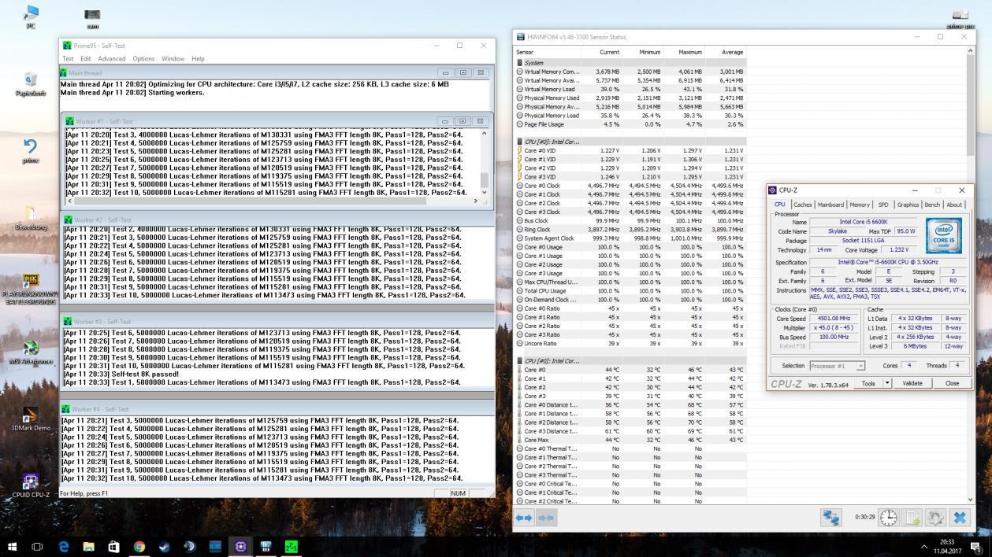Viewport: 992px width, 557px height.
Task: Click Worker #3 Self-Test title bar
Action: pyautogui.click(x=277, y=322)
